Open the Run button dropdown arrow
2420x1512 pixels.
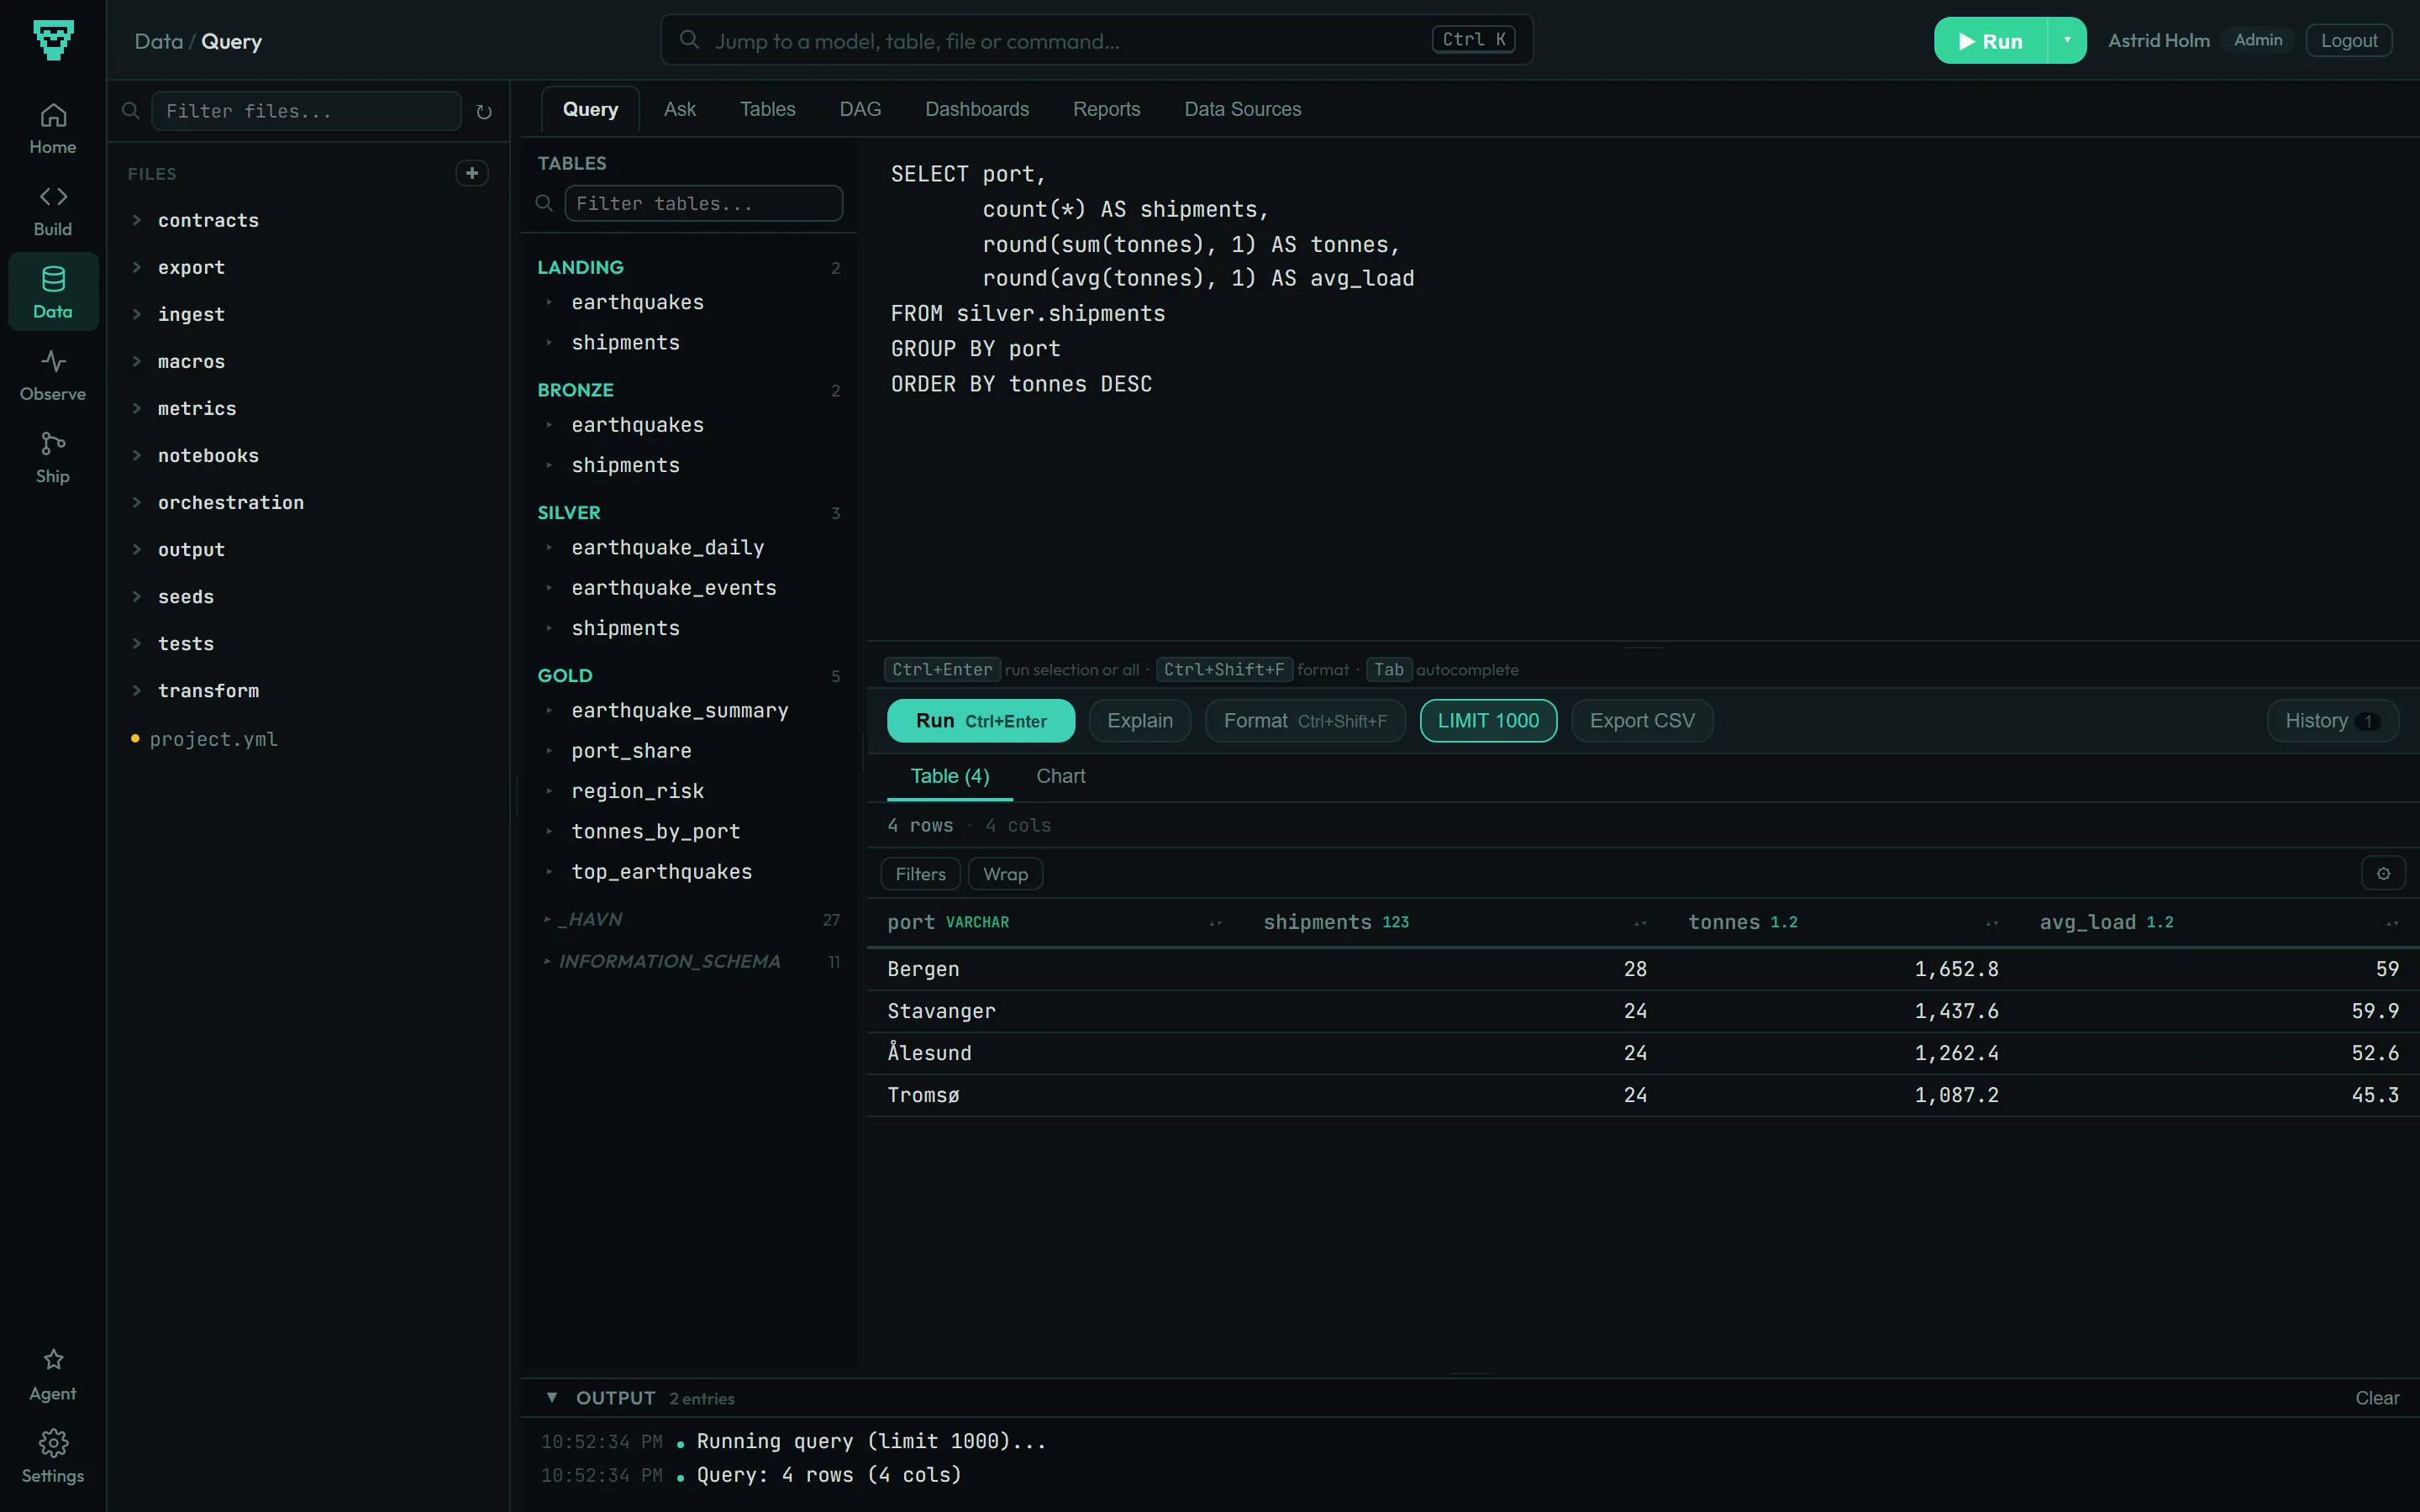[x=2067, y=40]
